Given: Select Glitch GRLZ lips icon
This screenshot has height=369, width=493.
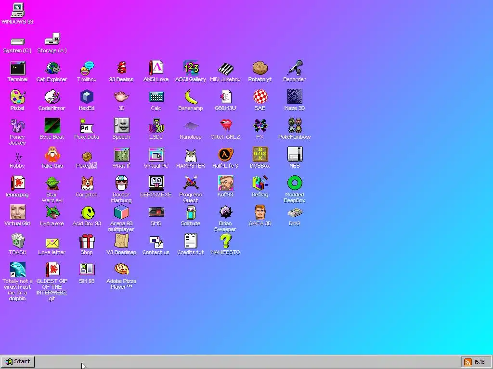Looking at the screenshot, I should tap(225, 126).
